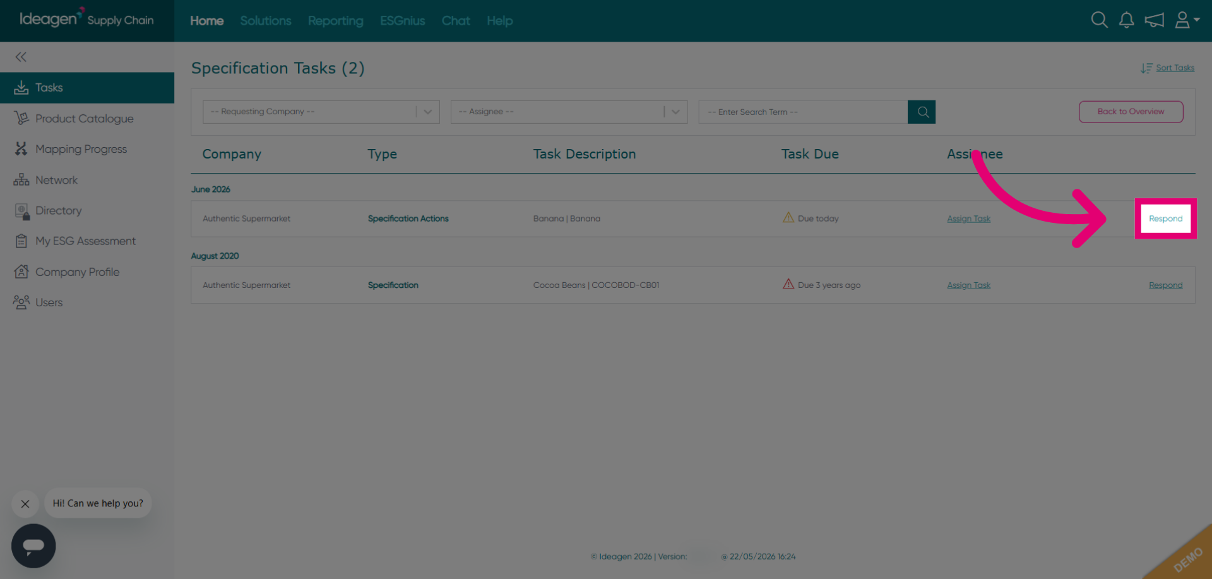Viewport: 1212px width, 579px height.
Task: Focus the Enter Search Term field
Action: (x=803, y=112)
